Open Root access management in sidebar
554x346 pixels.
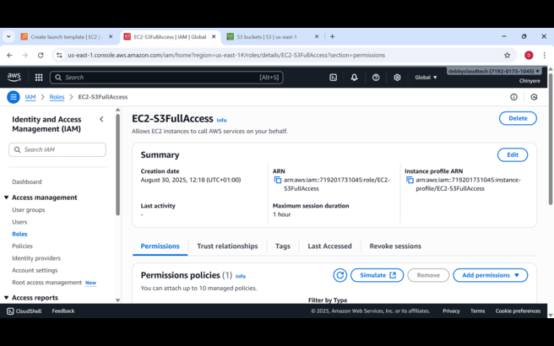[47, 283]
